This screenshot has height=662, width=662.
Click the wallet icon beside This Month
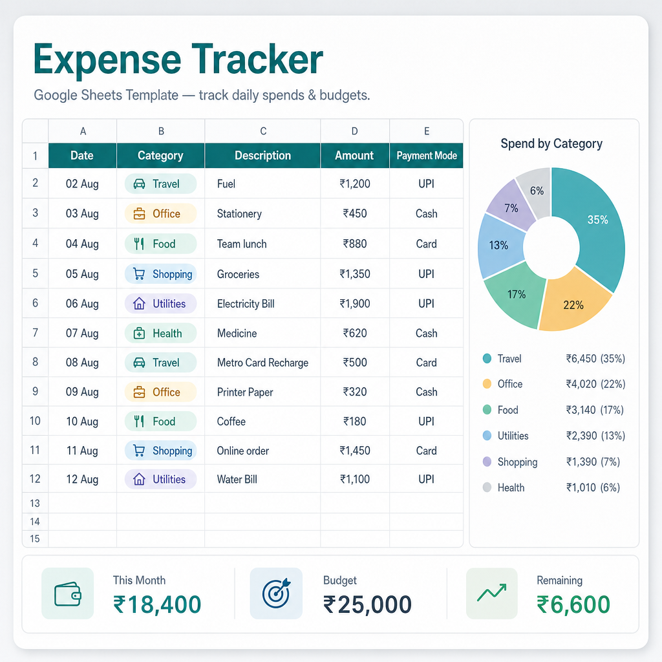[67, 593]
